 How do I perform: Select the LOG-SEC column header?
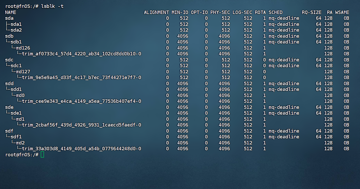click(x=242, y=12)
